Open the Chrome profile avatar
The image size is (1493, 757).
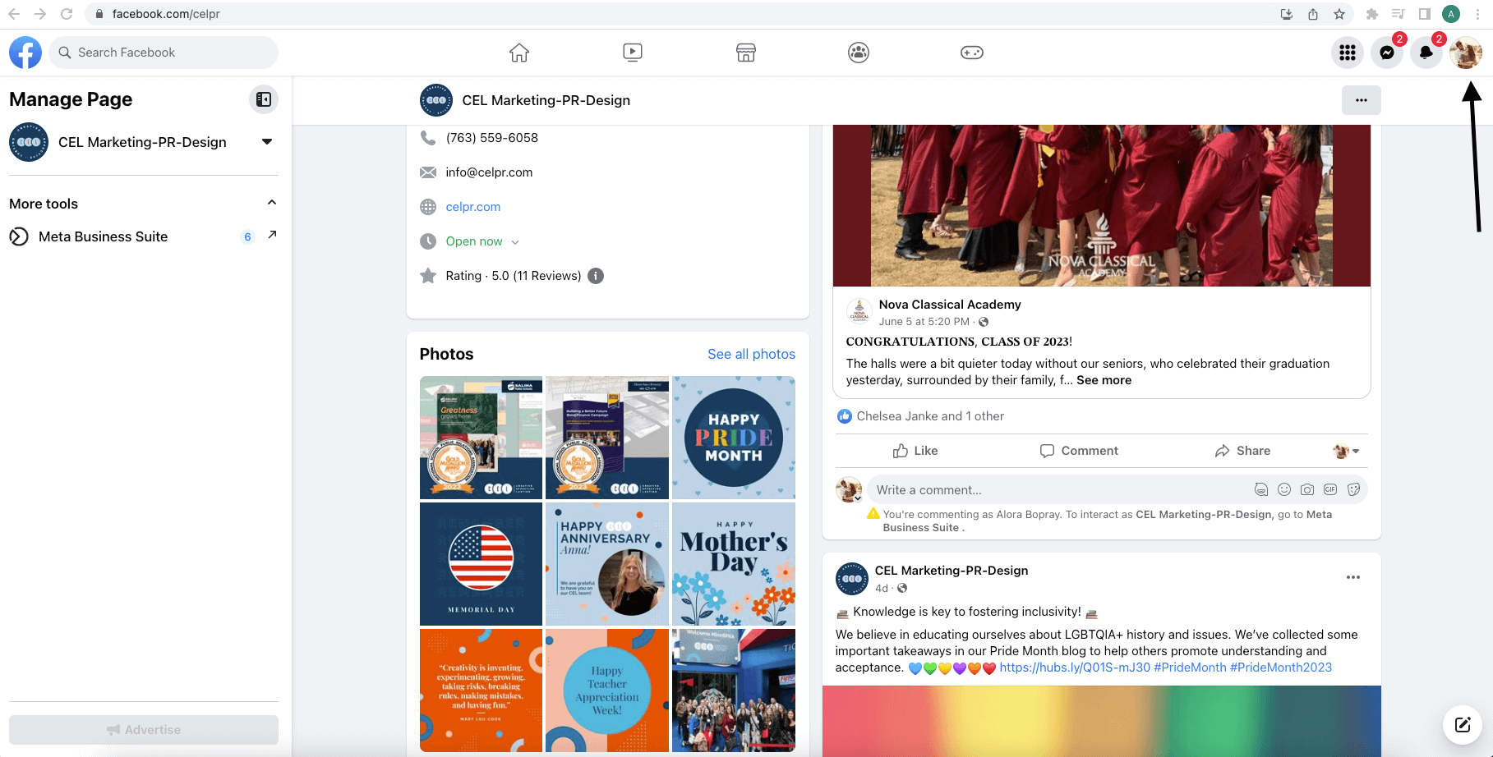point(1451,14)
